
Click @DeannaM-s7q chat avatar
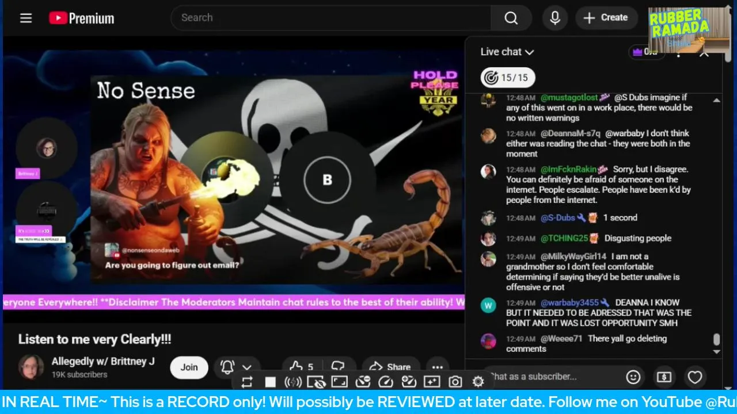[488, 136]
